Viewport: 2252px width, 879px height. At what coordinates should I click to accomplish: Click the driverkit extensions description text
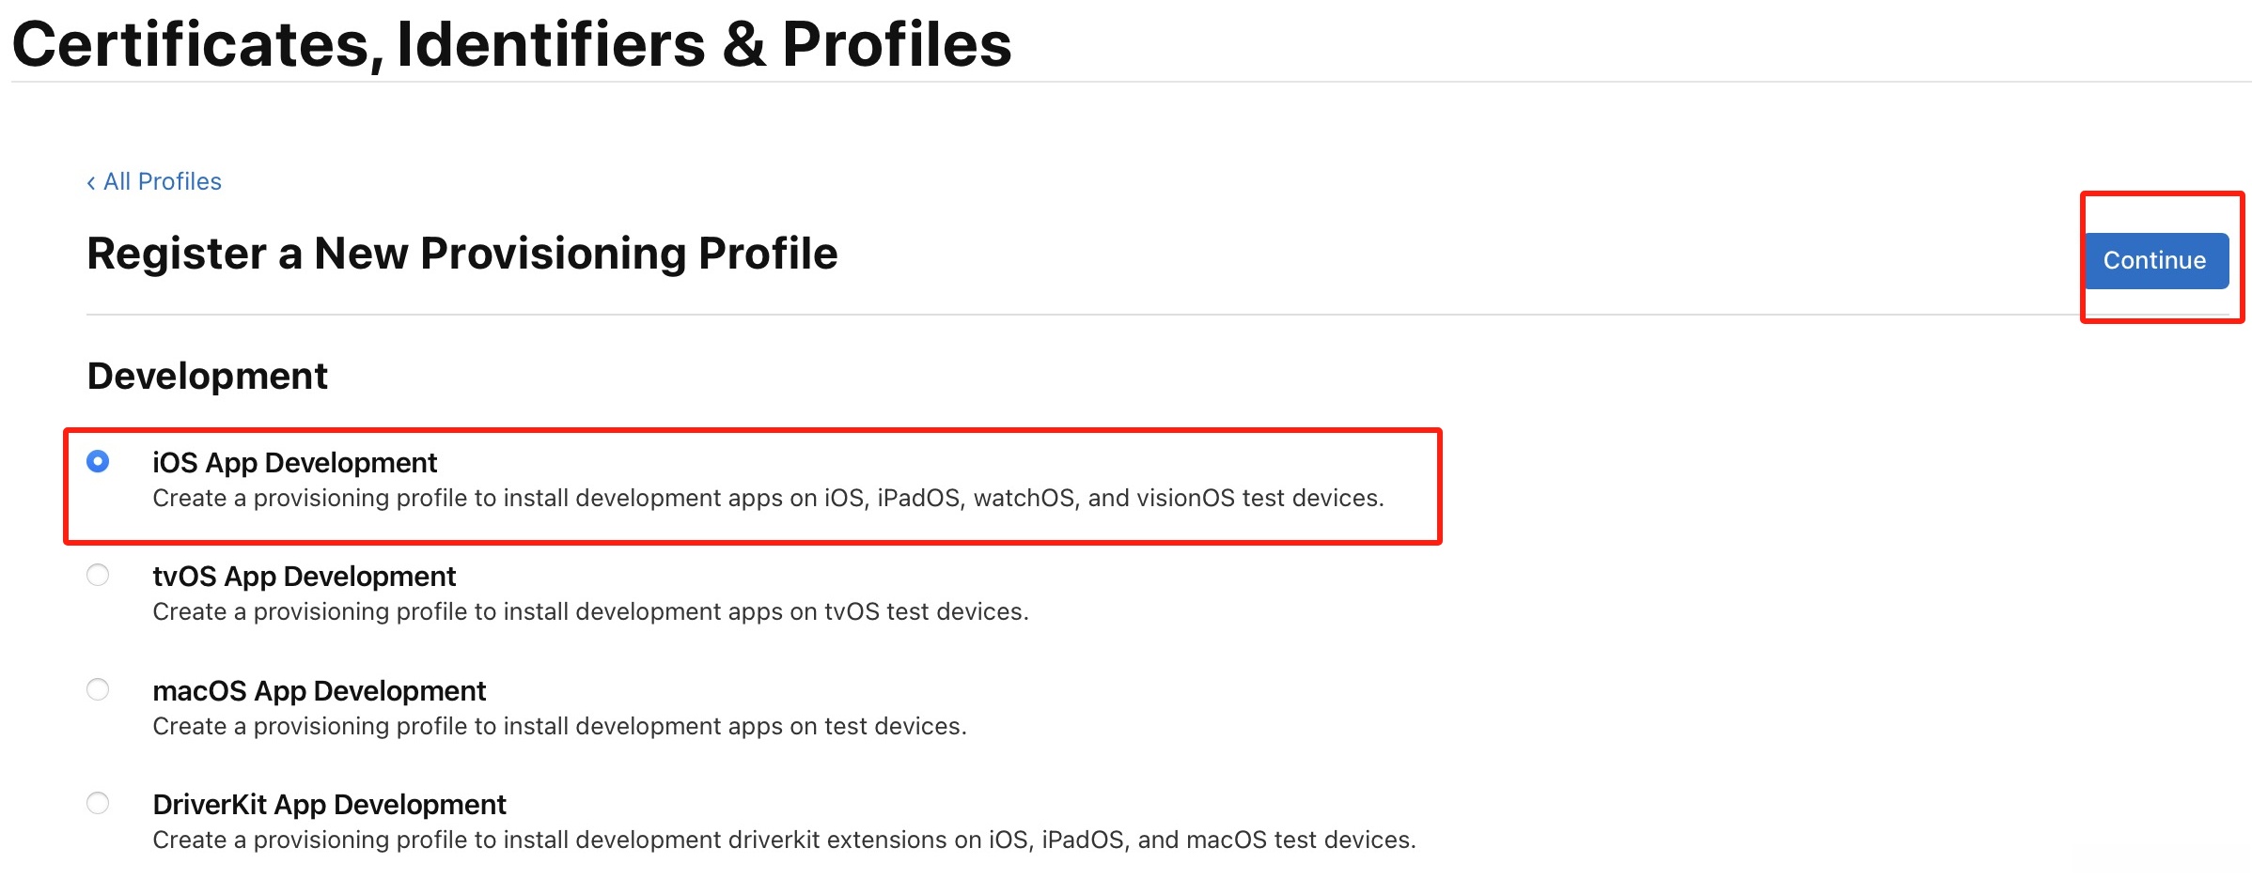click(784, 840)
